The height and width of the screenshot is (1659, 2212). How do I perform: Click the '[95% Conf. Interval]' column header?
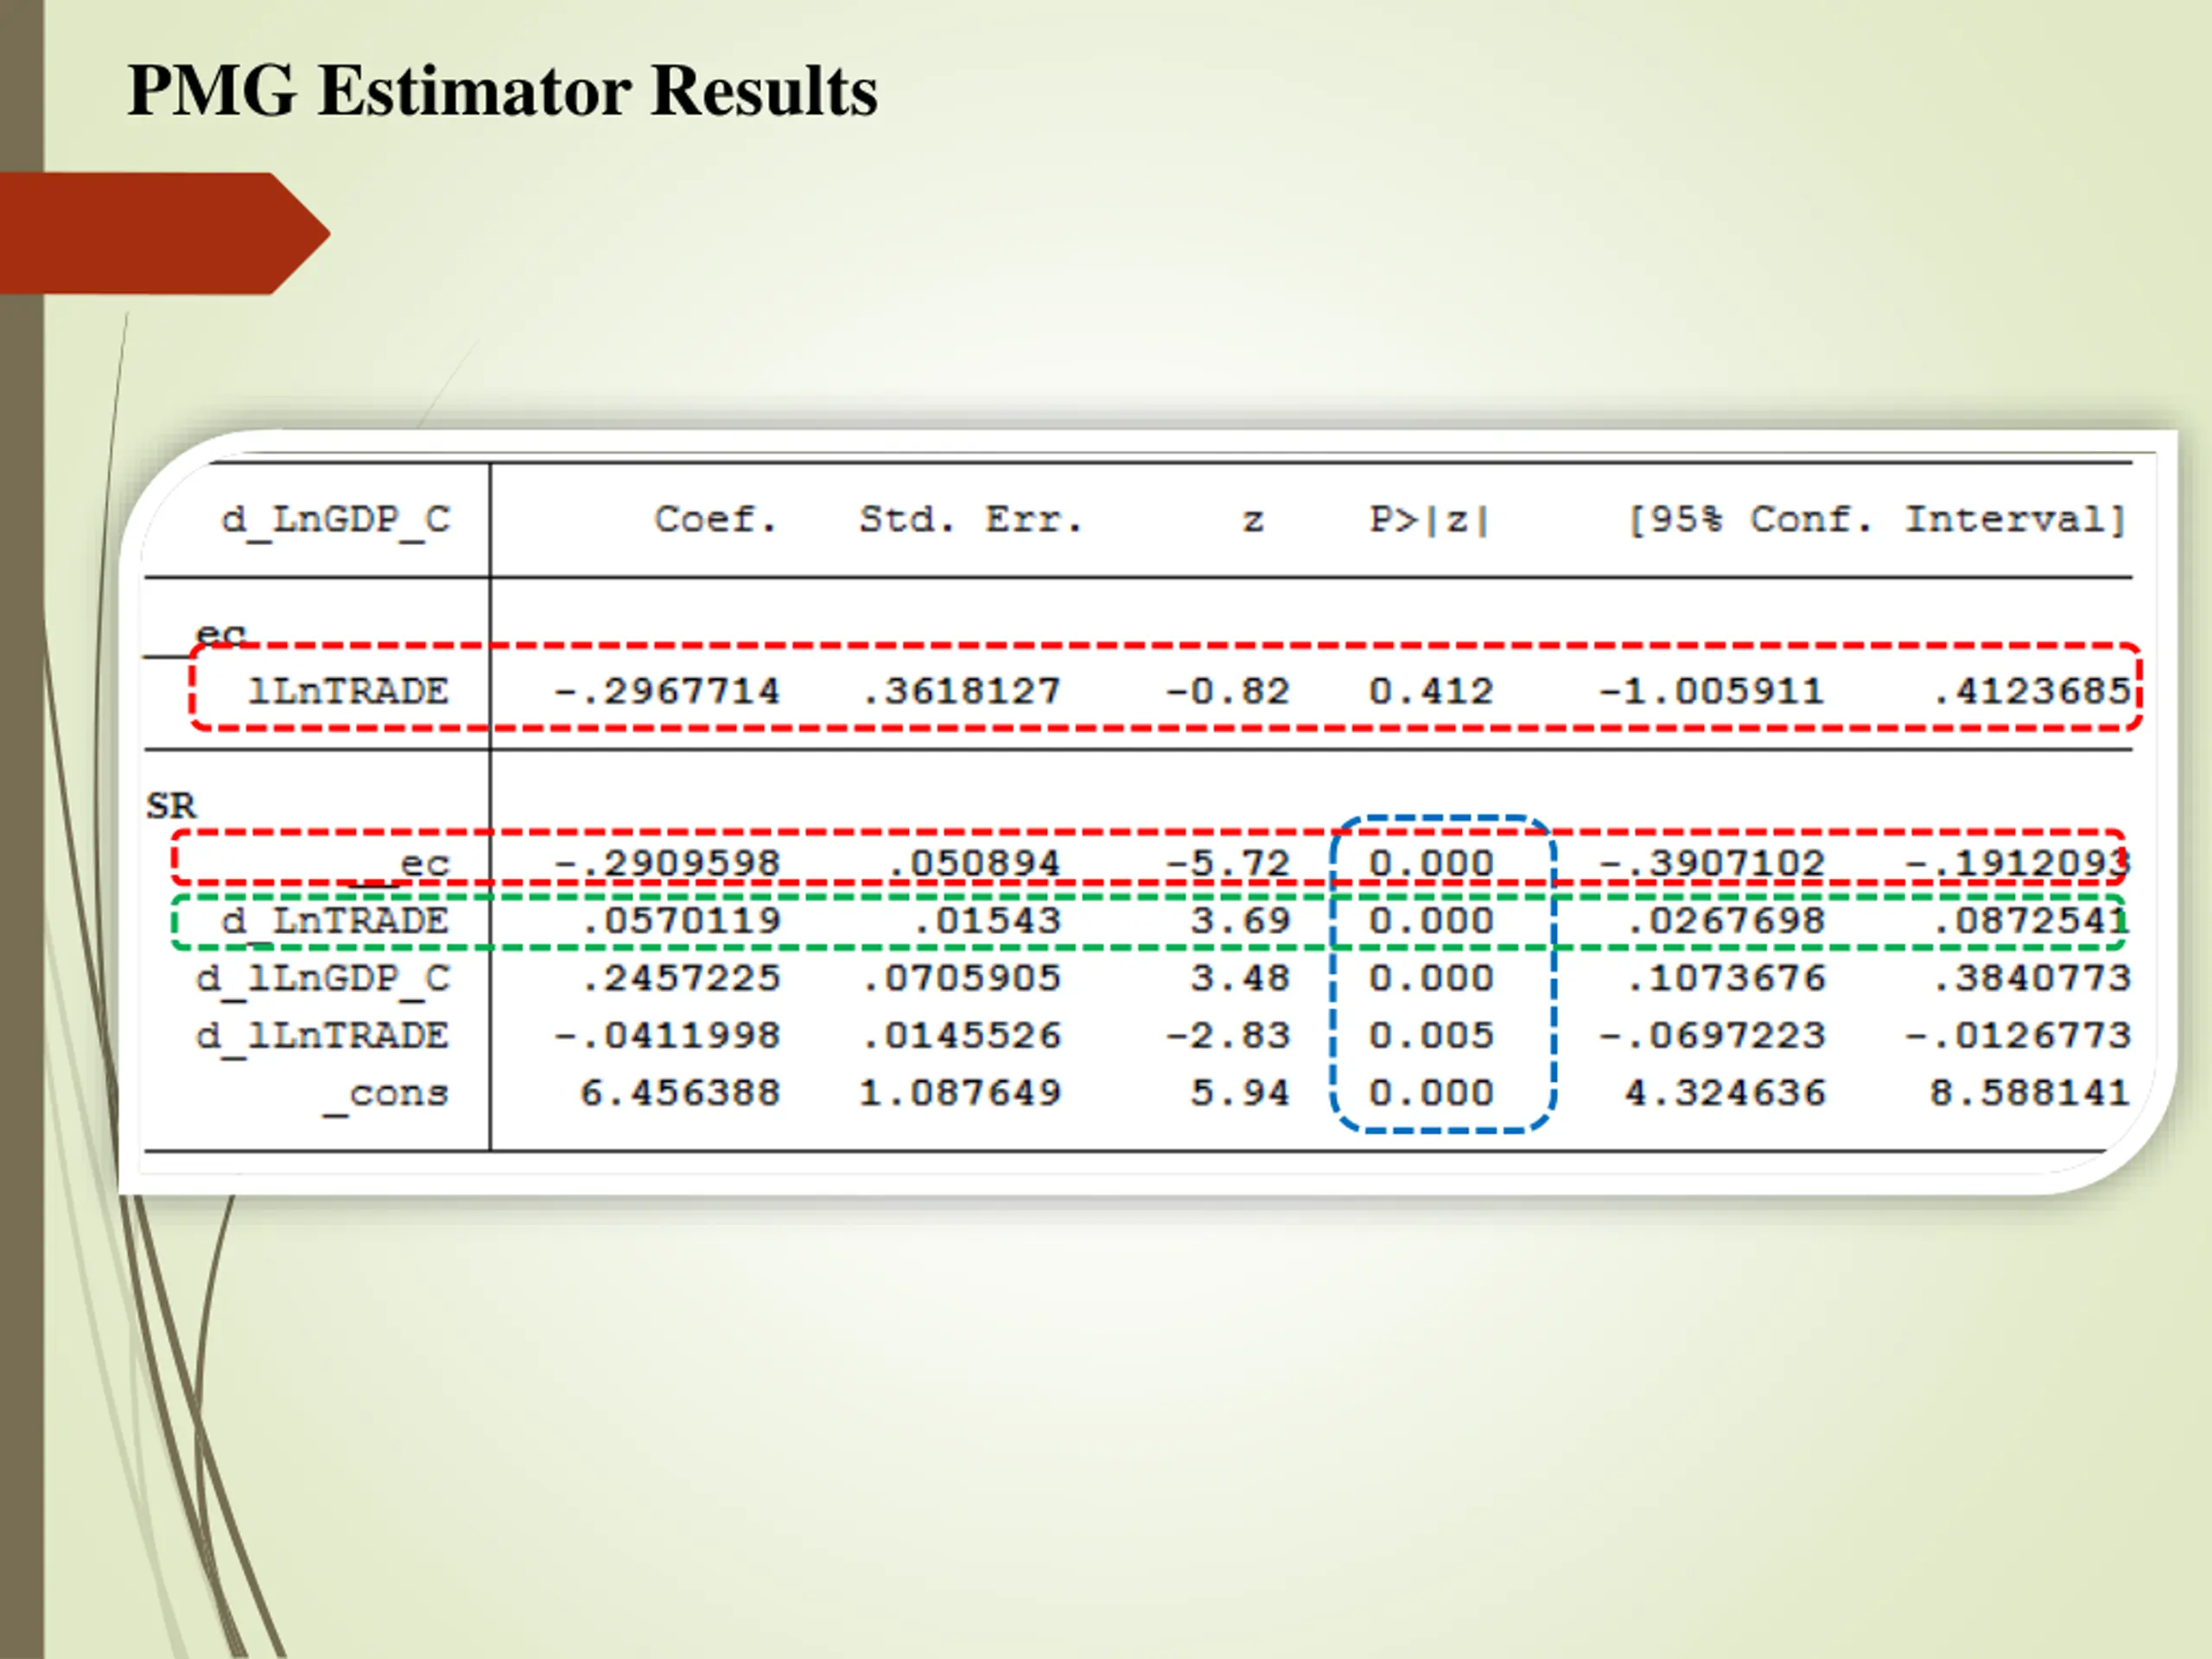1877,520
